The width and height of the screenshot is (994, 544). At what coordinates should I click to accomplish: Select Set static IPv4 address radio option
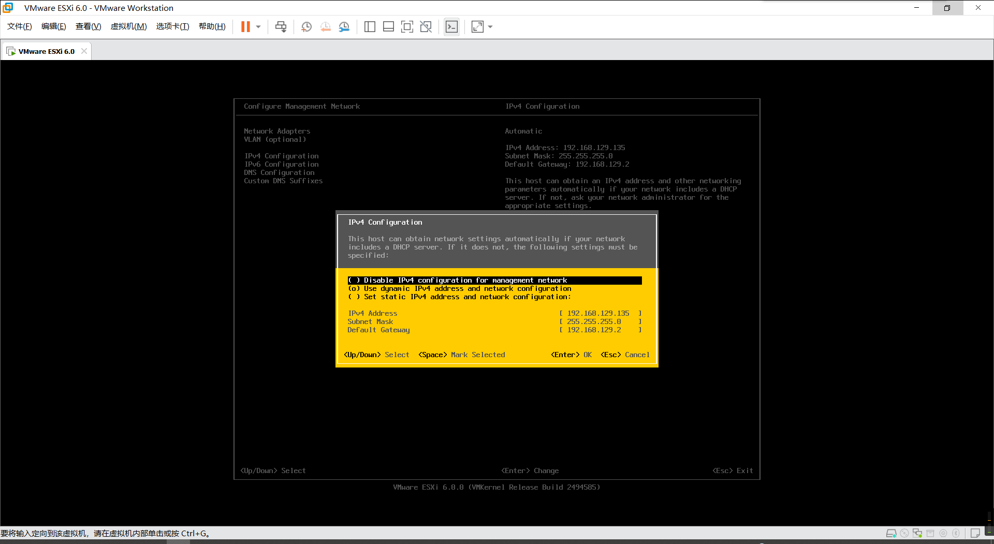click(460, 297)
